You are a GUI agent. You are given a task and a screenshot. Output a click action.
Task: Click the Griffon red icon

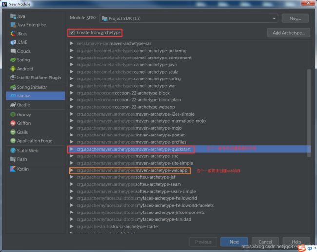tap(13, 123)
